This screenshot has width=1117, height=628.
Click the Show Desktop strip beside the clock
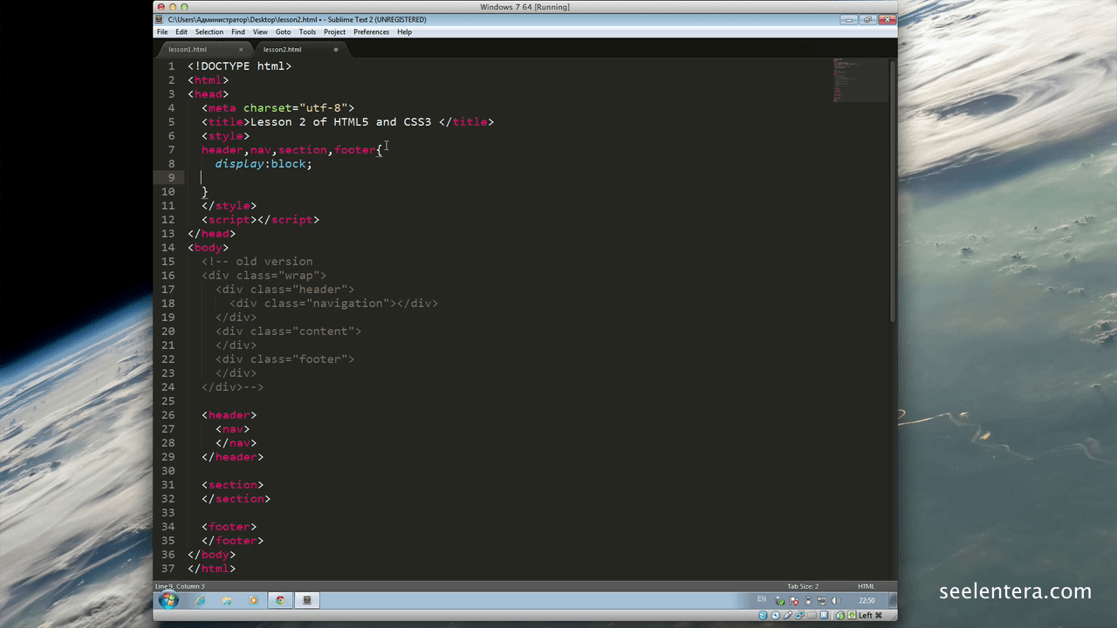[893, 600]
